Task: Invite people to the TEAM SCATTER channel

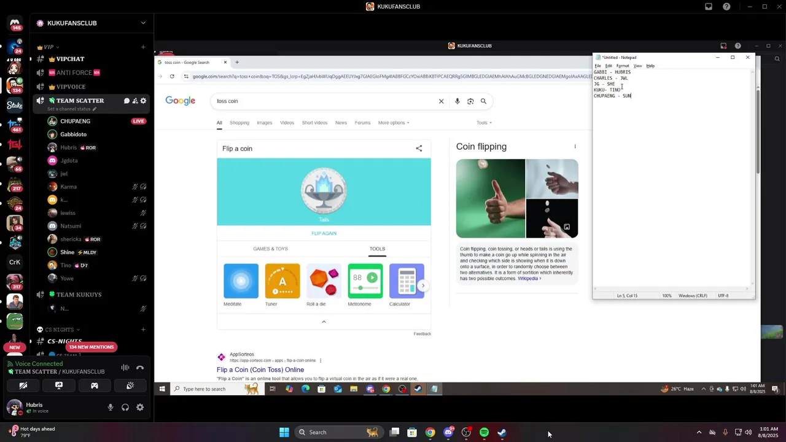Action: coord(135,101)
